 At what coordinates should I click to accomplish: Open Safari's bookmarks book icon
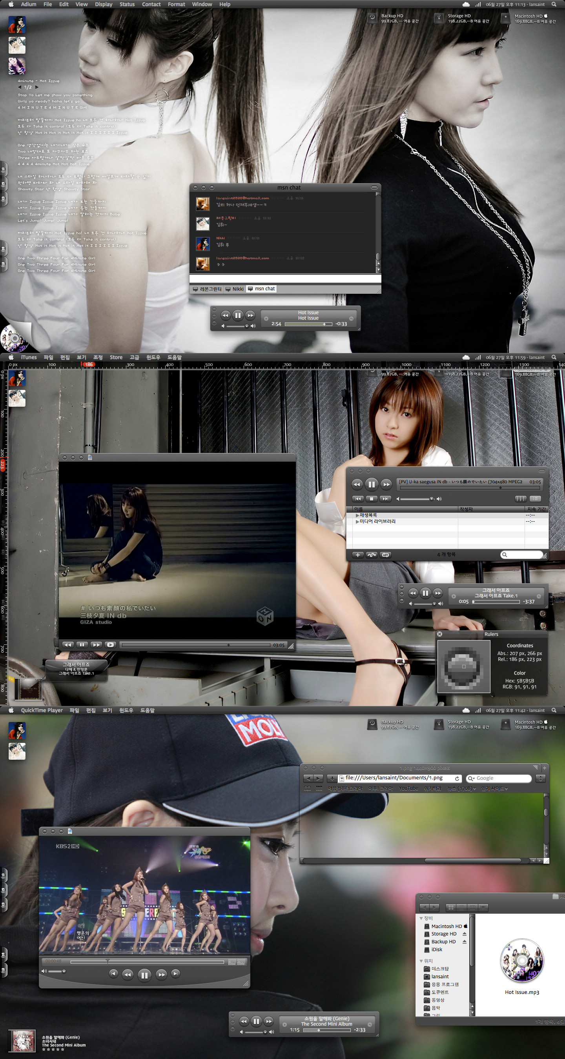307,788
